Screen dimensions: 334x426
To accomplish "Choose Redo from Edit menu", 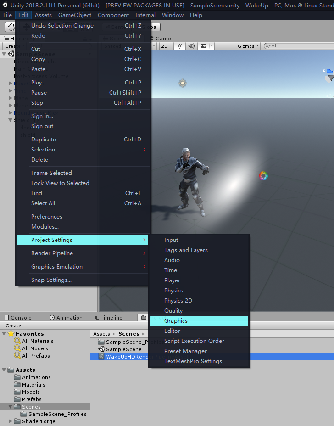I will coord(82,36).
